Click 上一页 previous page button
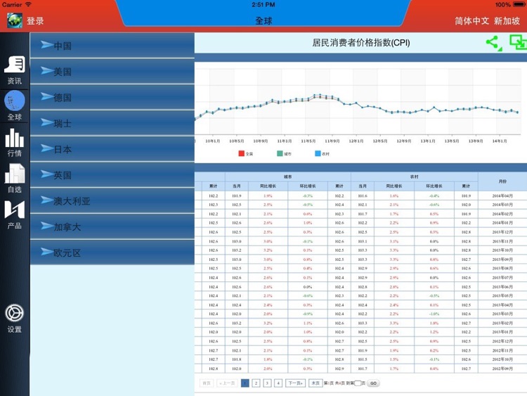527x396 pixels. tap(227, 383)
